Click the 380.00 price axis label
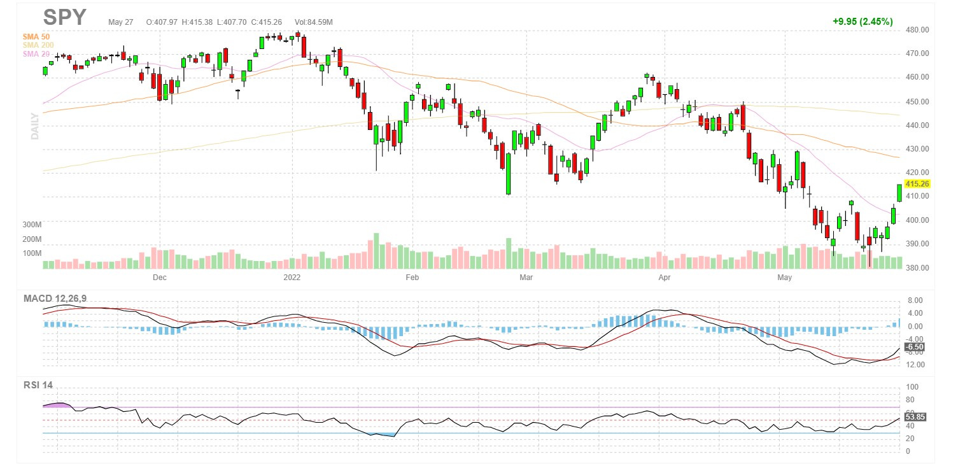The image size is (965, 466). tap(917, 268)
